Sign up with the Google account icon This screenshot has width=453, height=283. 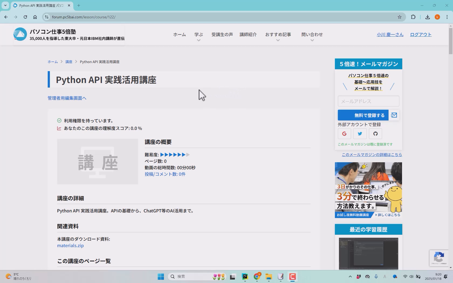pyautogui.click(x=344, y=134)
